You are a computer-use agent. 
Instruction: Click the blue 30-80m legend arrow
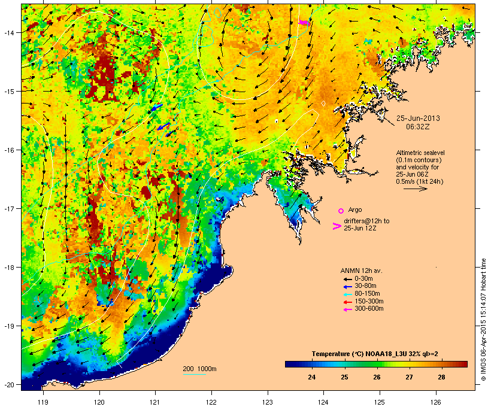348,287
